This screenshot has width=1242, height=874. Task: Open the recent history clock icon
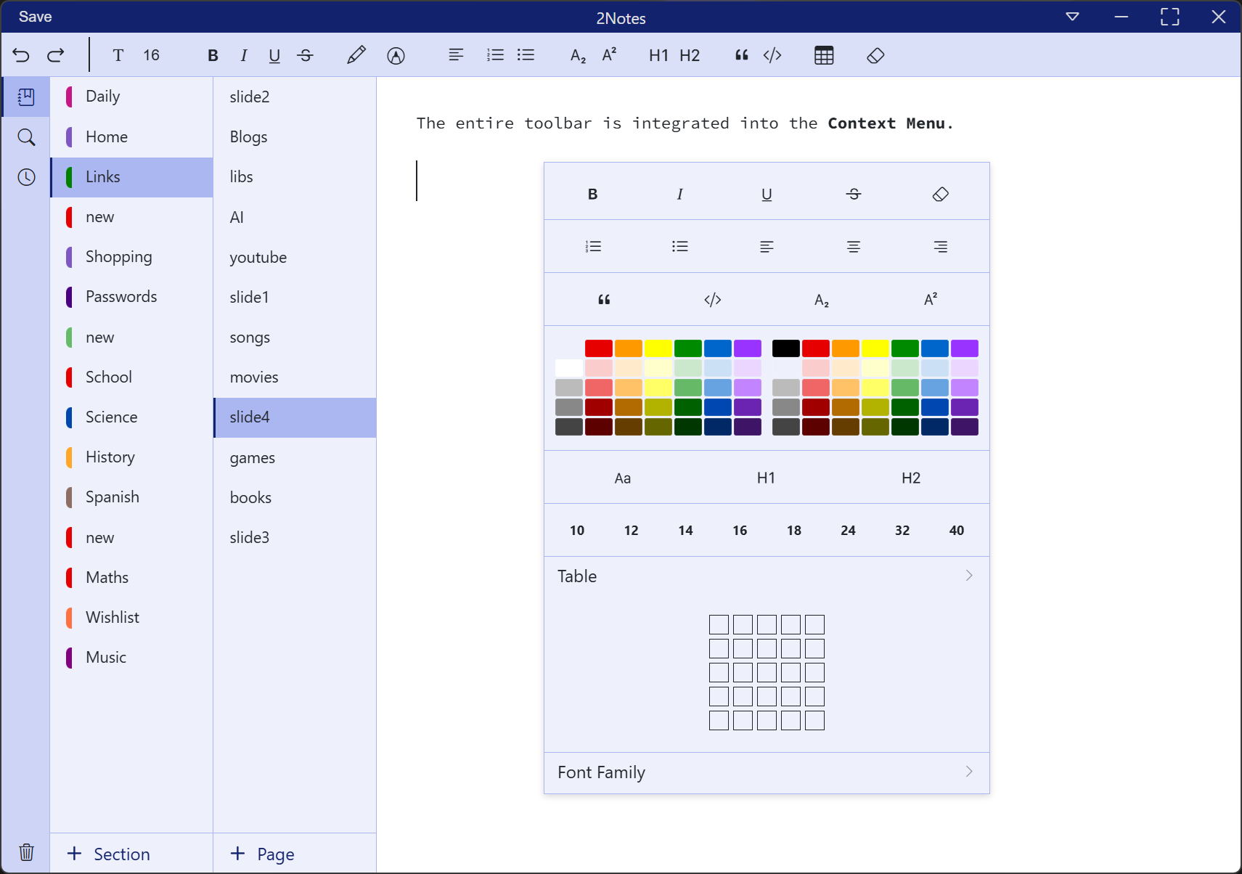[x=26, y=177]
